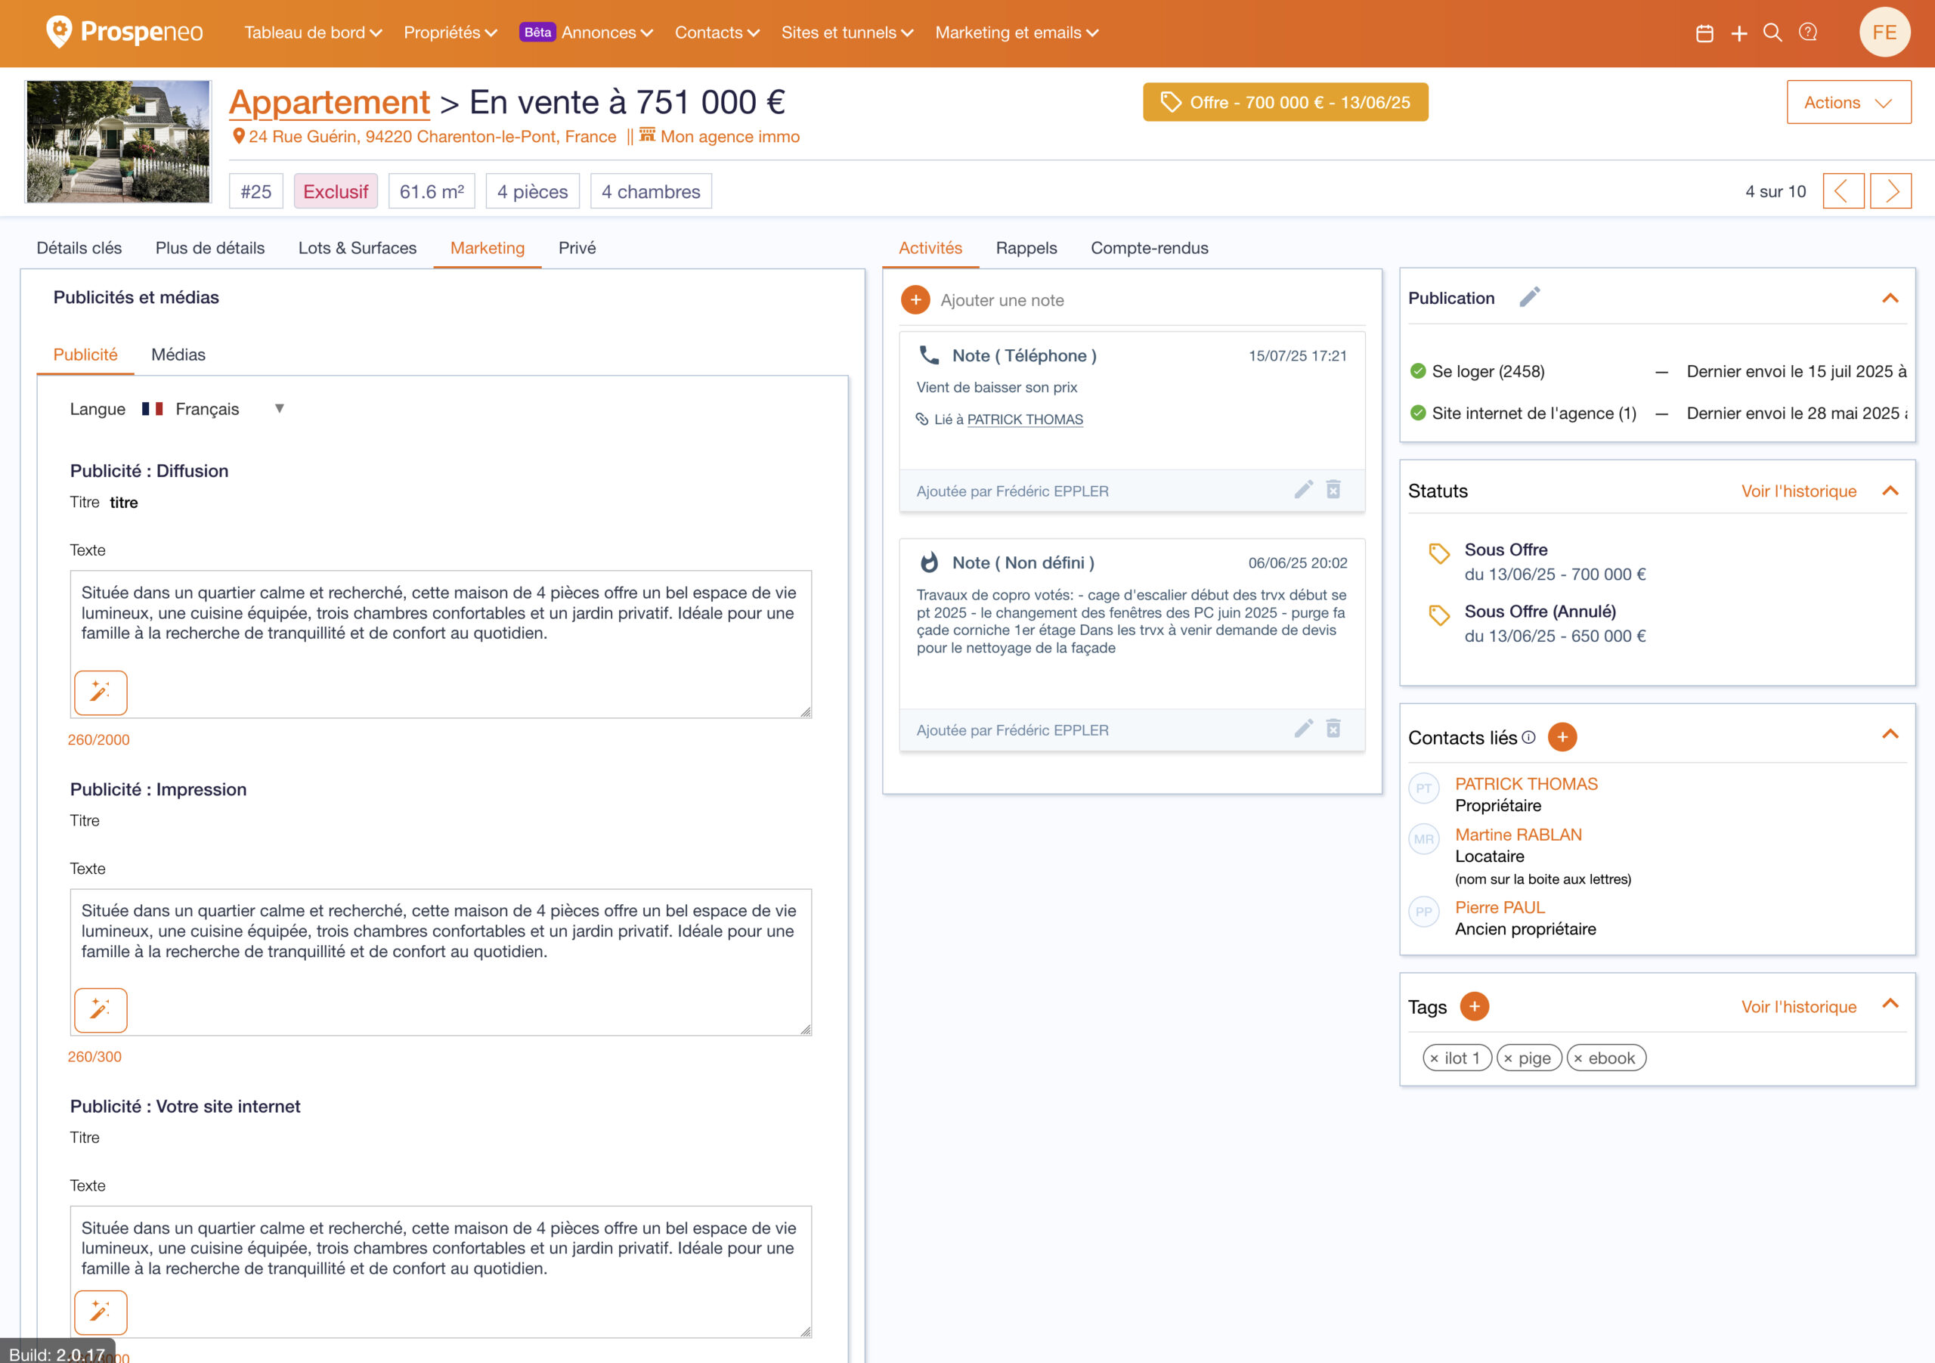Edit the Téléphone note with pencil icon
The image size is (1935, 1363).
click(x=1304, y=490)
